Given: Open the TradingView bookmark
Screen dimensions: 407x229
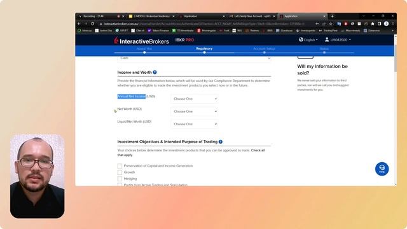Looking at the screenshot, I should [x=328, y=31].
